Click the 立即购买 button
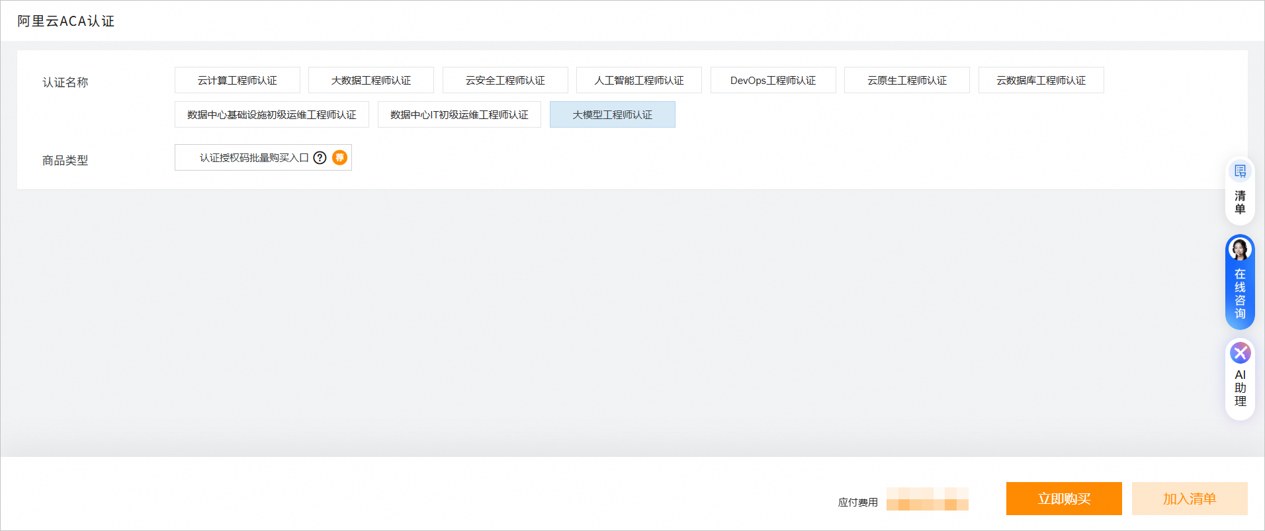 coord(1064,499)
